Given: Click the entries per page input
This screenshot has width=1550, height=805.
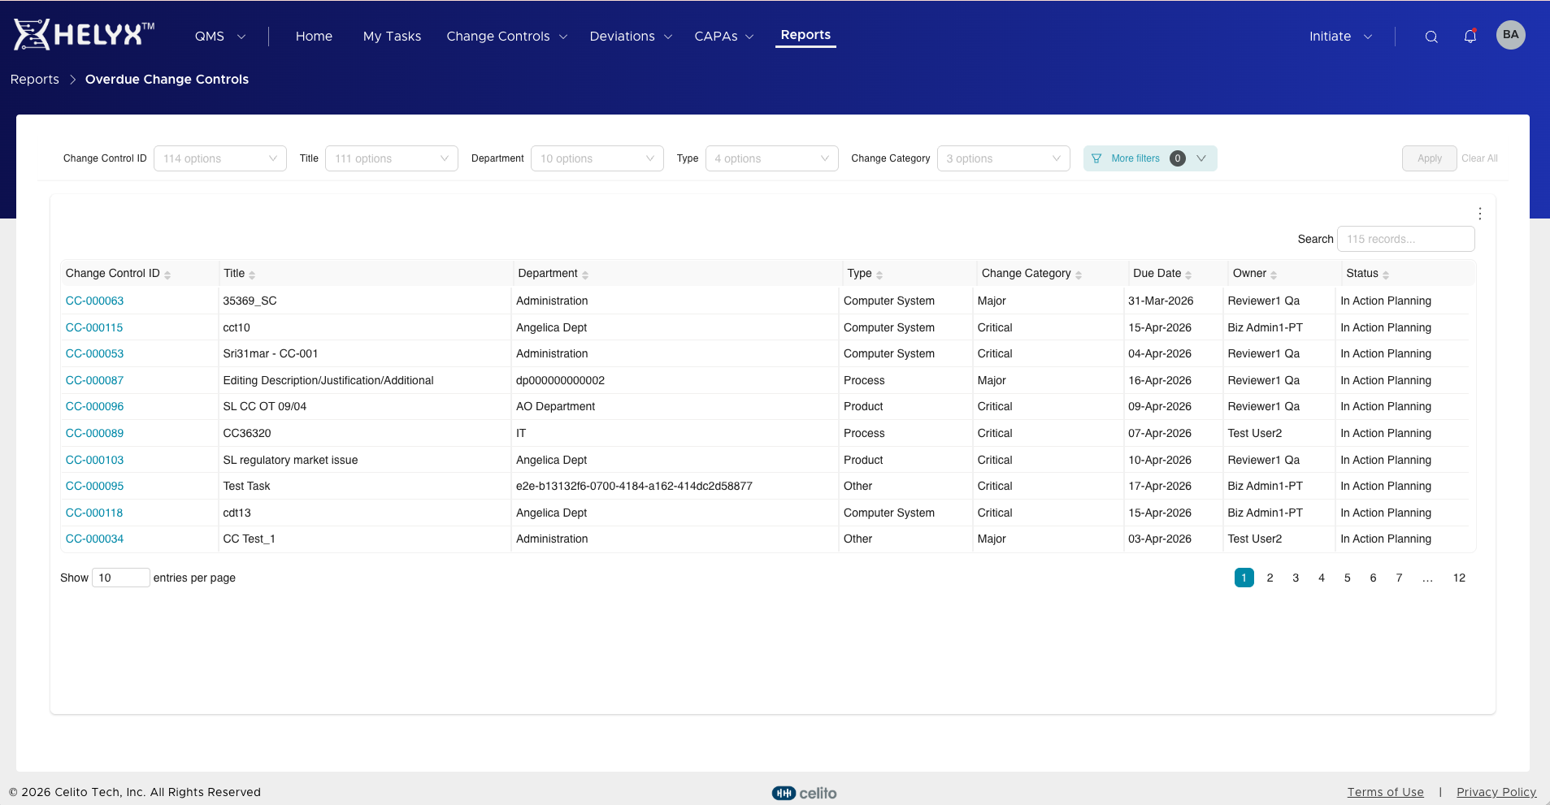Looking at the screenshot, I should [120, 578].
